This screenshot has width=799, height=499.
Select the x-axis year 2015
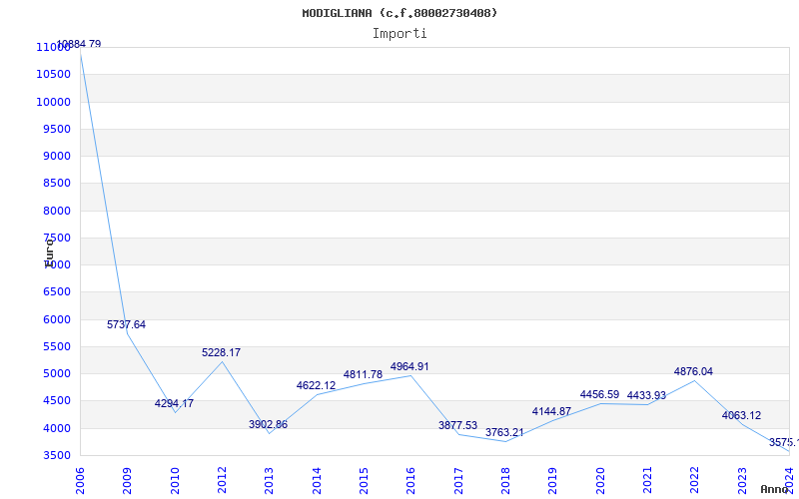tap(364, 481)
